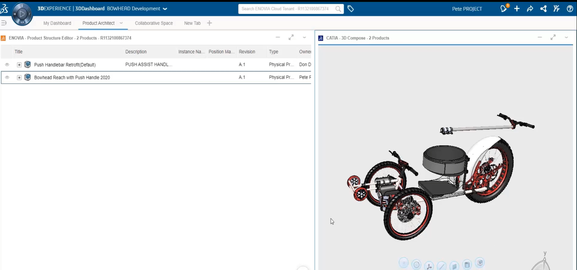Expand Bowhead Reach with Push Handle 2020
577x270 pixels.
click(x=19, y=78)
